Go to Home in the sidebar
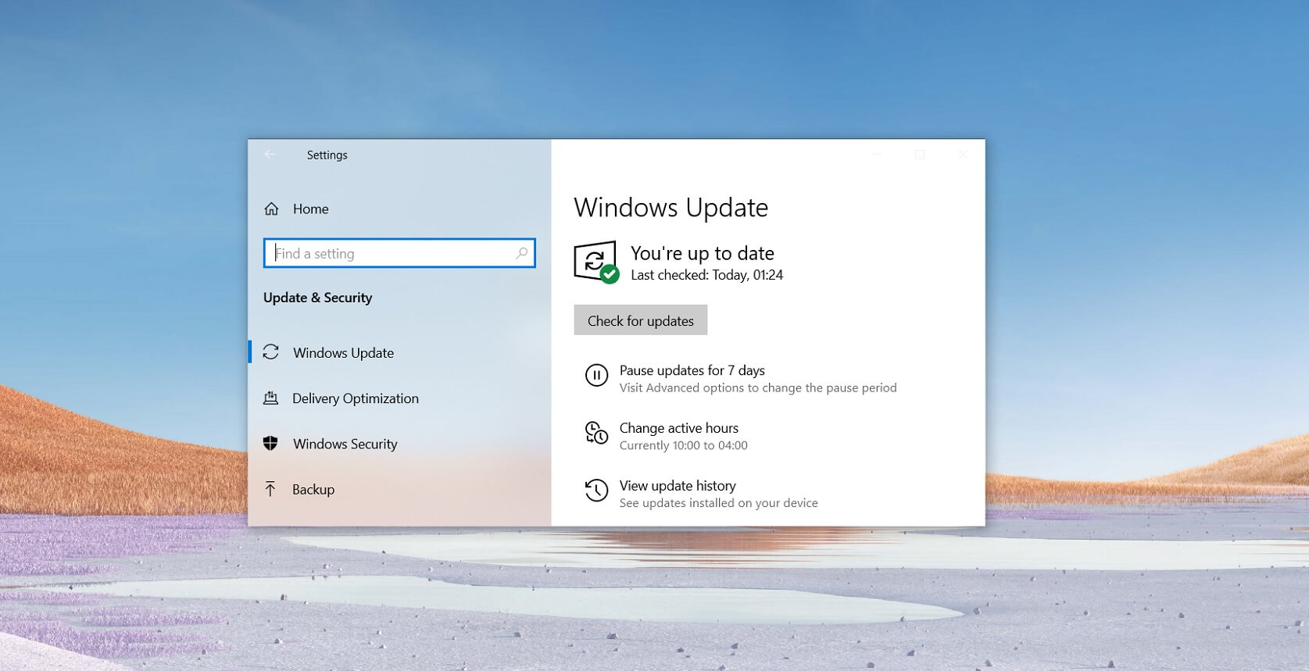Viewport: 1309px width, 671px height. (310, 209)
